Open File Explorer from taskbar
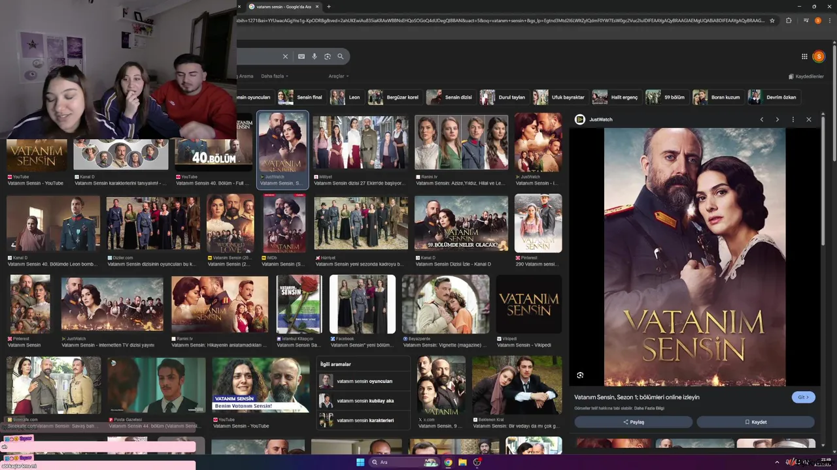This screenshot has width=837, height=470. 462,462
